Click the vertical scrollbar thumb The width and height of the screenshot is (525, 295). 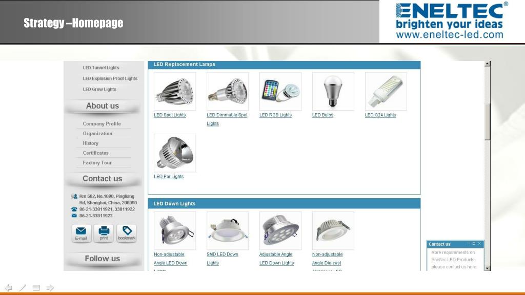click(488, 122)
